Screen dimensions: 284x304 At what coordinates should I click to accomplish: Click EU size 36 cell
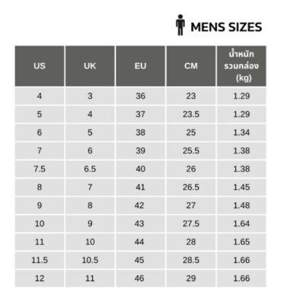click(140, 96)
